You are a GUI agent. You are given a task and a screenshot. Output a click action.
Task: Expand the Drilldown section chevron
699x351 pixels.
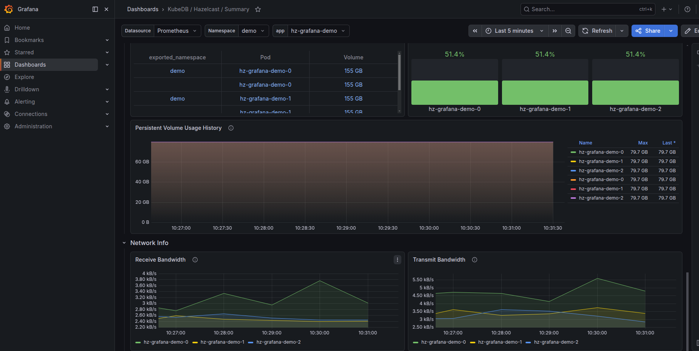pos(107,89)
